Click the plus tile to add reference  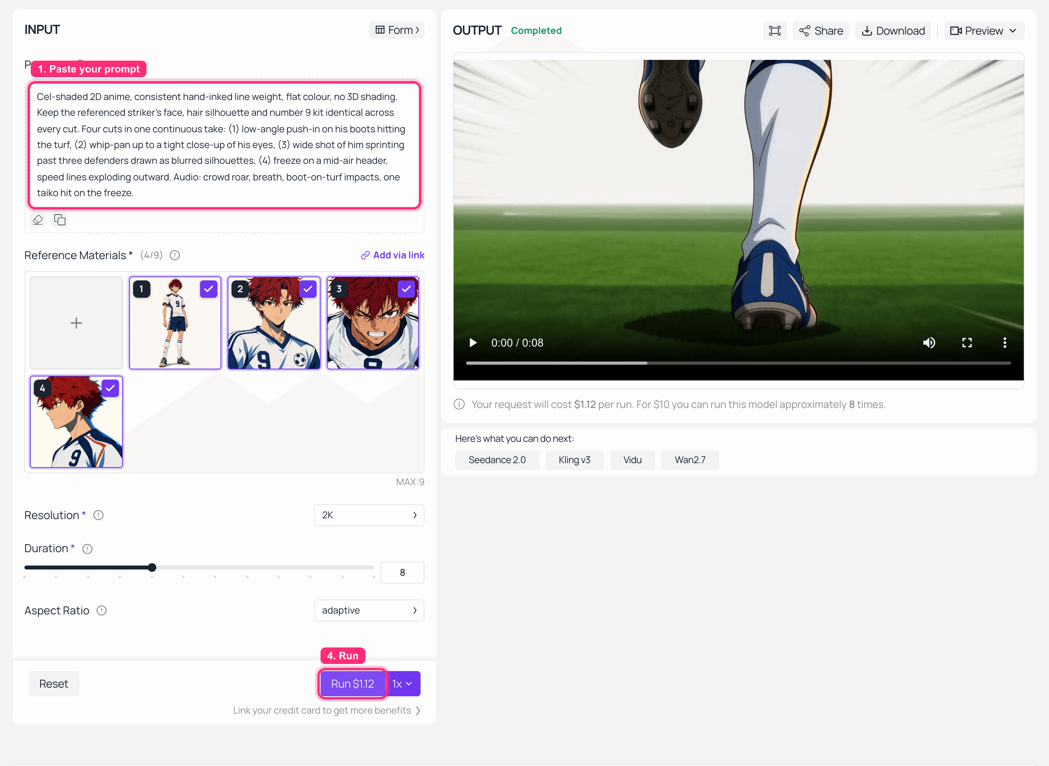(x=76, y=323)
